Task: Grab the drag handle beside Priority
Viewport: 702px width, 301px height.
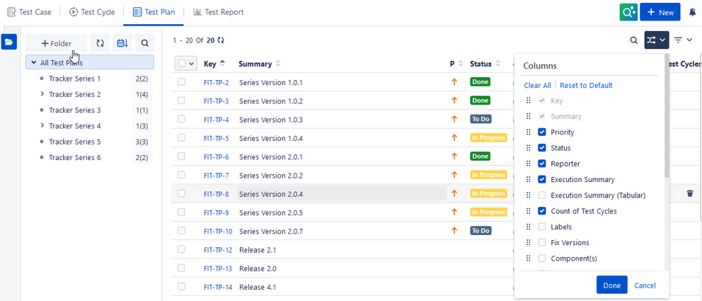Action: [529, 132]
